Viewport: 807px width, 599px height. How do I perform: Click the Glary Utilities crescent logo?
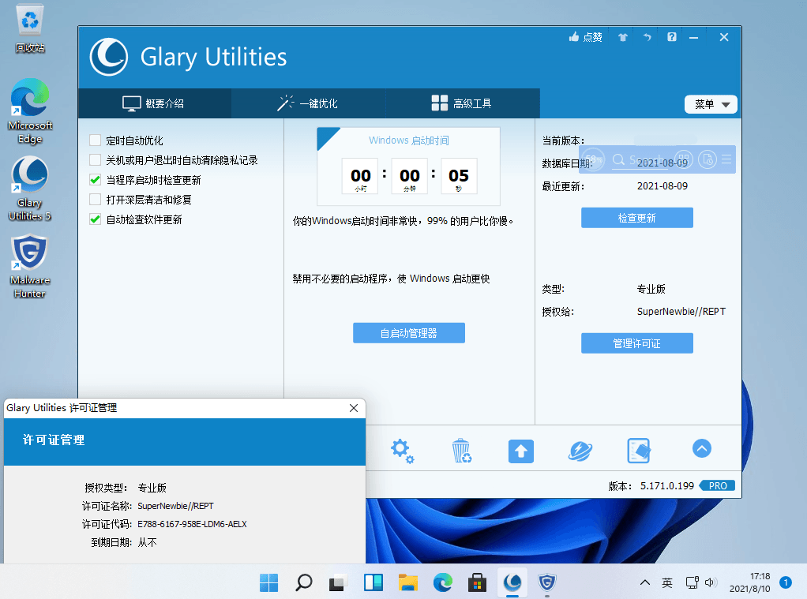[x=109, y=57]
